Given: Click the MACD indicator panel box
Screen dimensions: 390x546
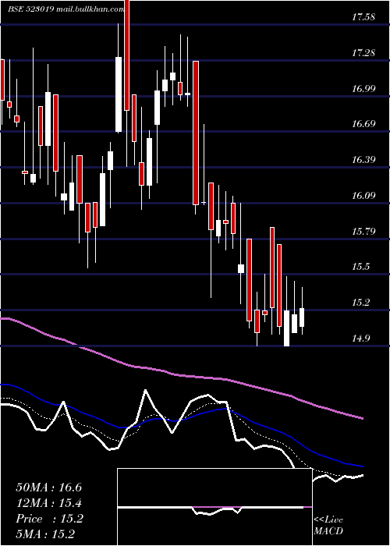Looking at the screenshot, I should pos(214,507).
